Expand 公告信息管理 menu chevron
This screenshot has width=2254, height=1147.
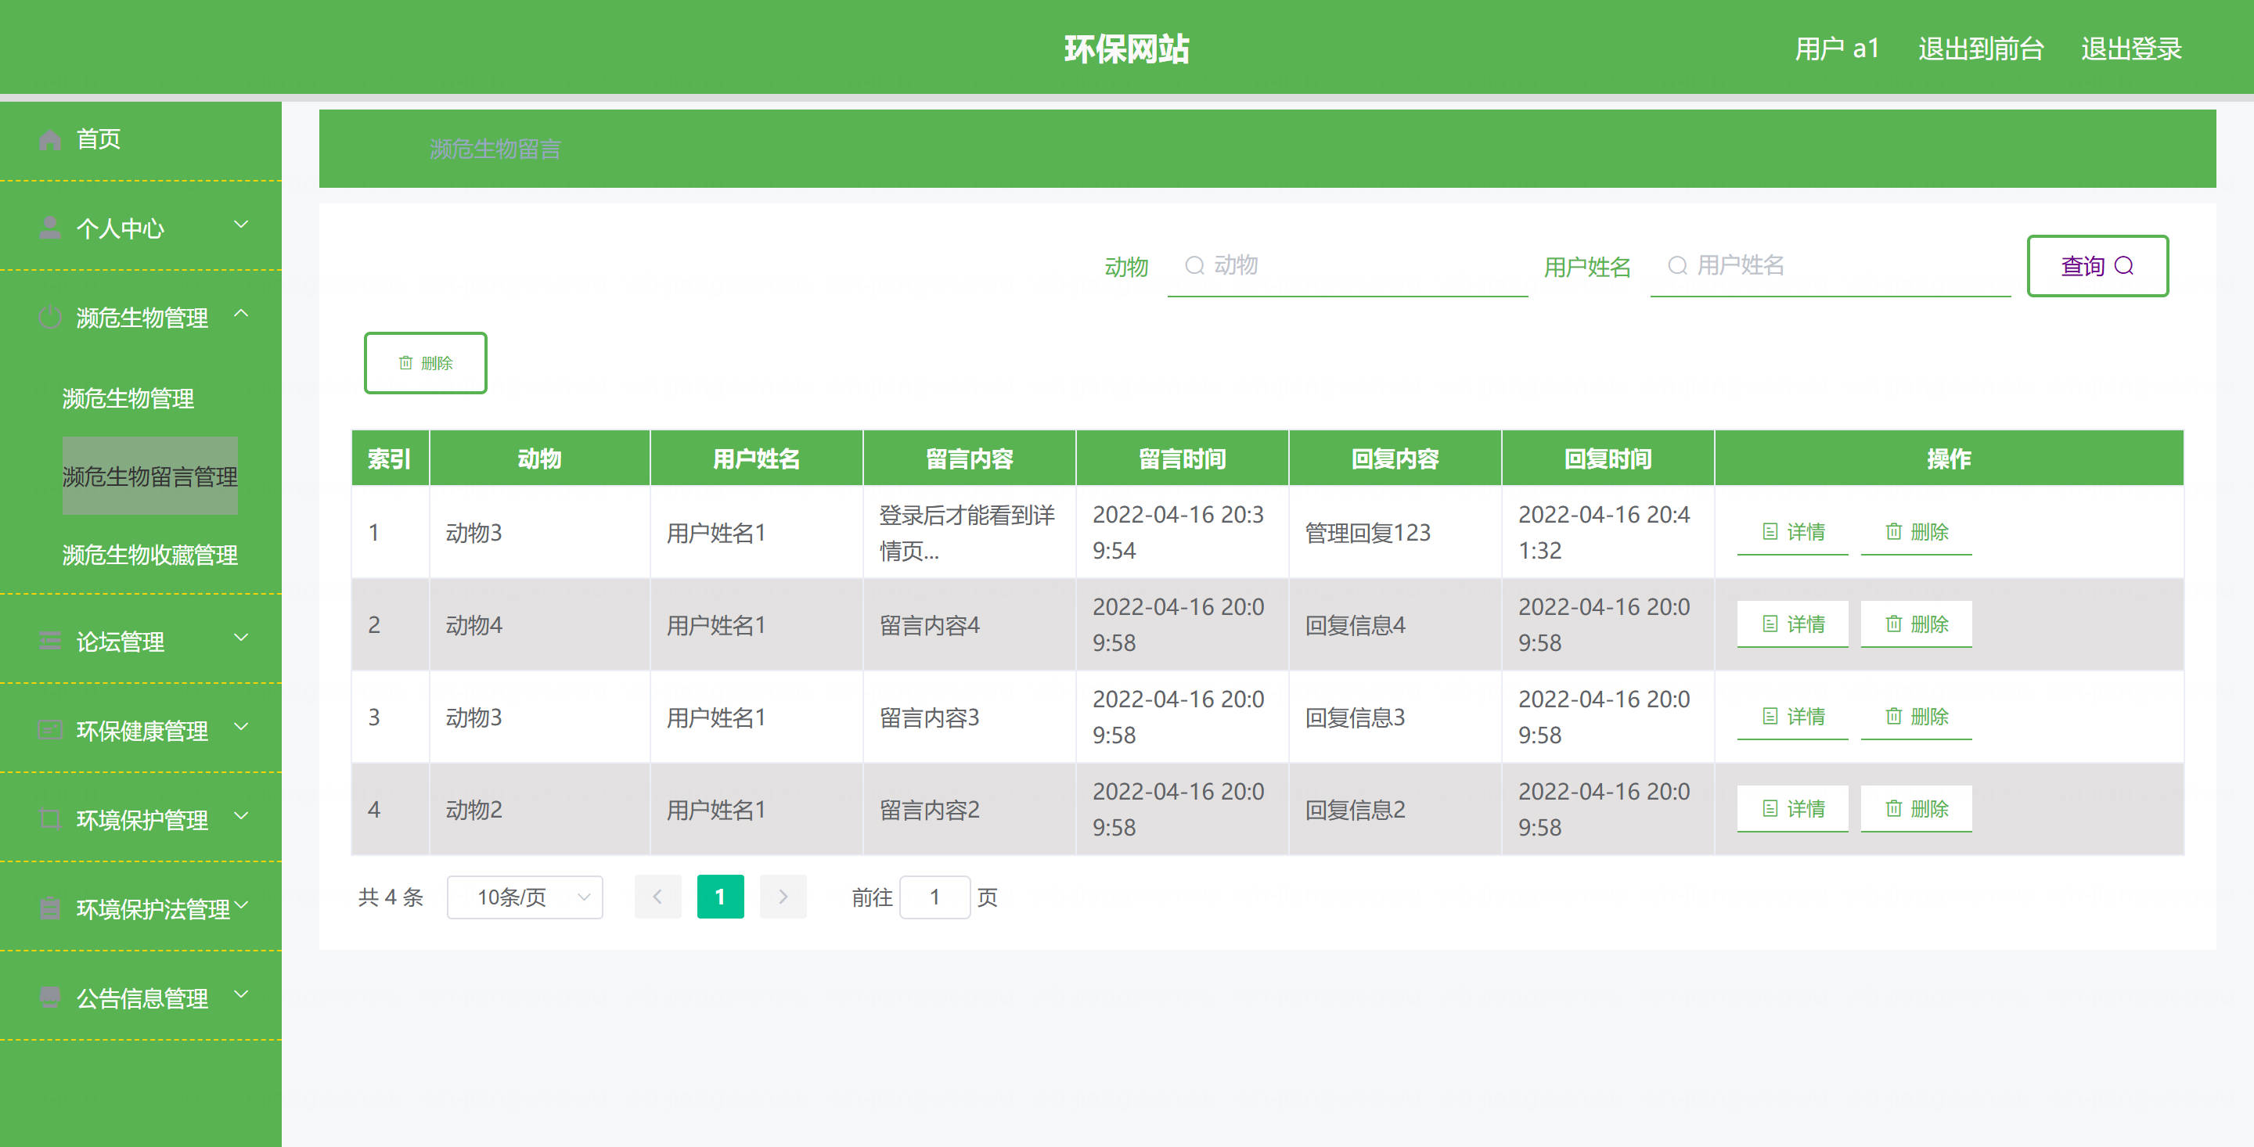(x=242, y=994)
